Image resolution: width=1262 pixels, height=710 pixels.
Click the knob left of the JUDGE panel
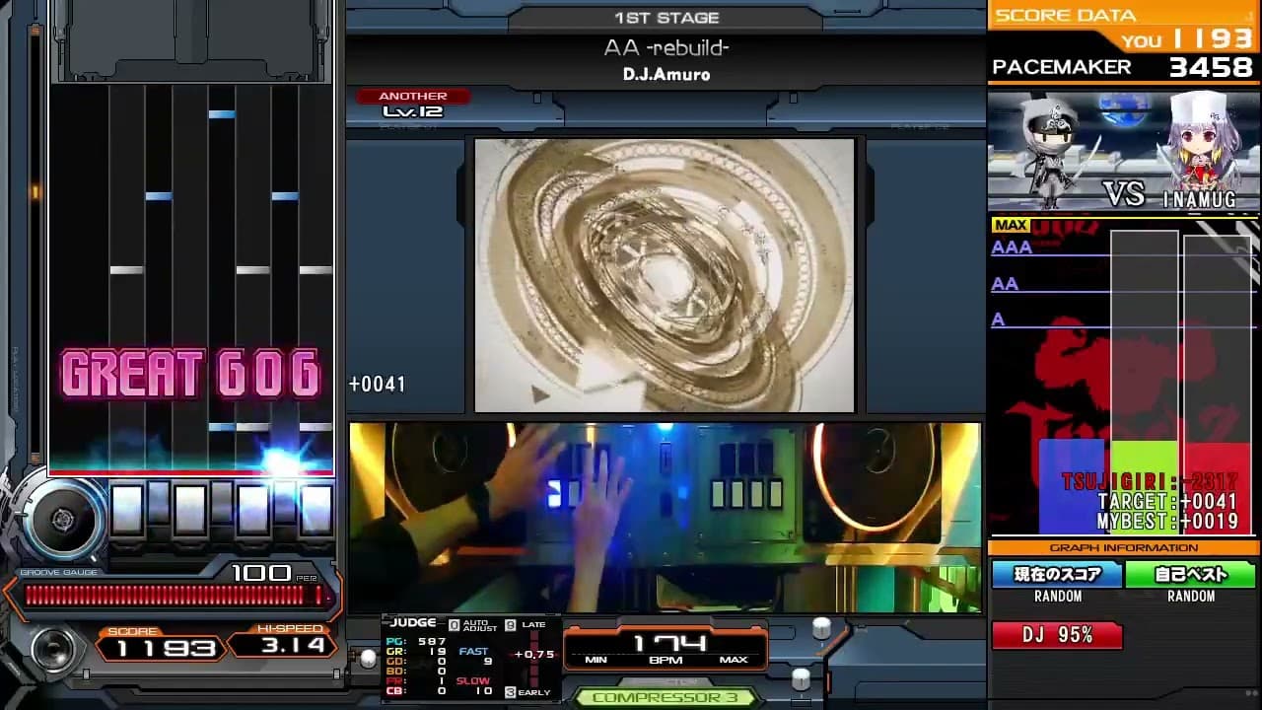[369, 658]
